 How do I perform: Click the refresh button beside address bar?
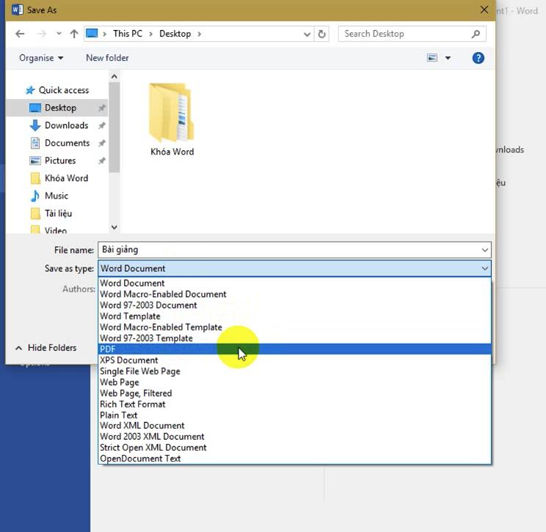point(321,34)
